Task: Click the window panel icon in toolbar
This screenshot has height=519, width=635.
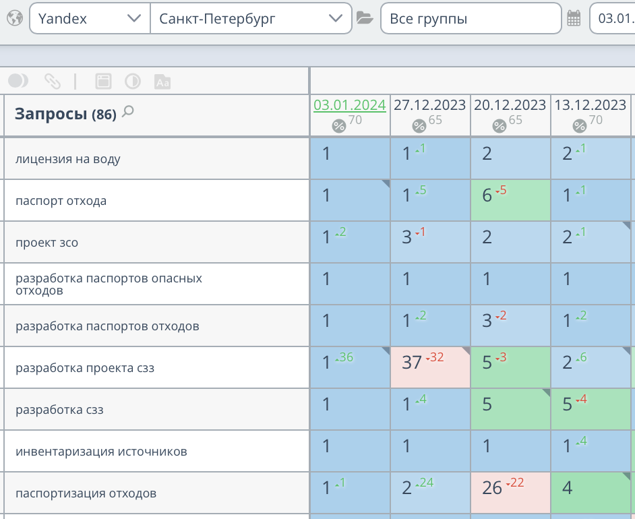Action: point(103,82)
